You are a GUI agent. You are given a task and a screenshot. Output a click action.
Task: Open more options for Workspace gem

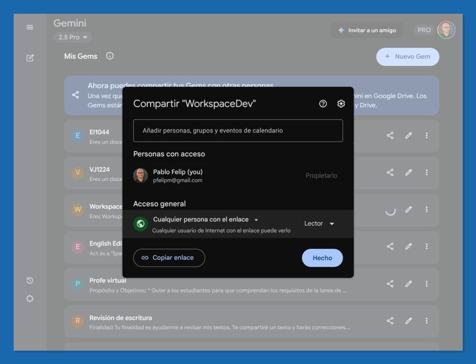click(x=426, y=209)
